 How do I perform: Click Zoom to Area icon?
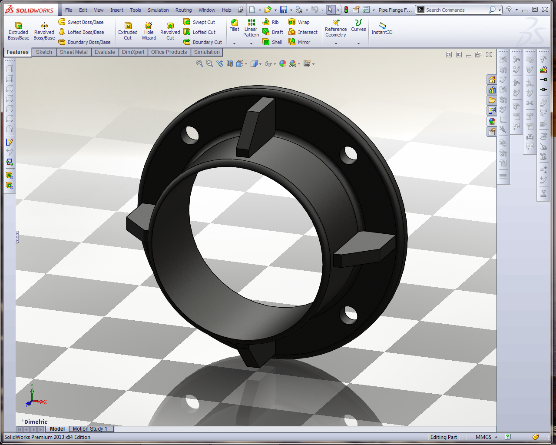point(210,63)
